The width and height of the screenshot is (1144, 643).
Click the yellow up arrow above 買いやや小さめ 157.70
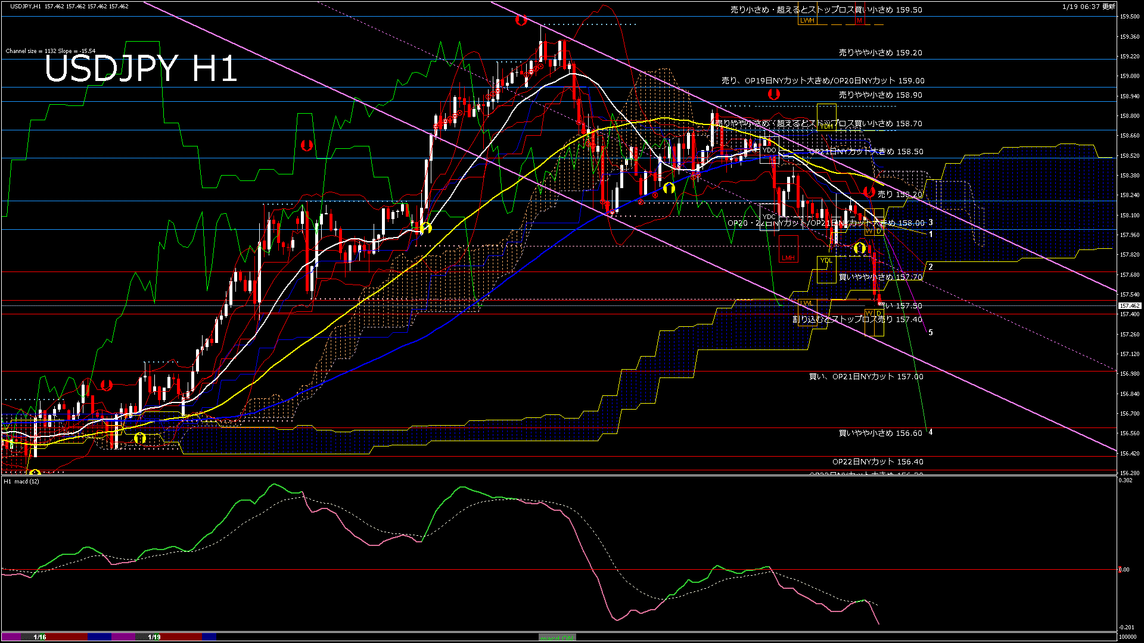coord(859,248)
